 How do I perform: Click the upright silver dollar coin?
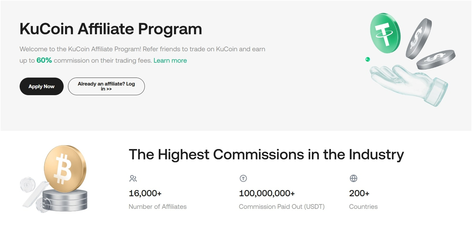click(x=419, y=38)
